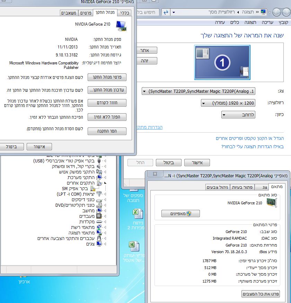
Task: Collapse the התקנים אחרים tree node
Action: point(105,183)
